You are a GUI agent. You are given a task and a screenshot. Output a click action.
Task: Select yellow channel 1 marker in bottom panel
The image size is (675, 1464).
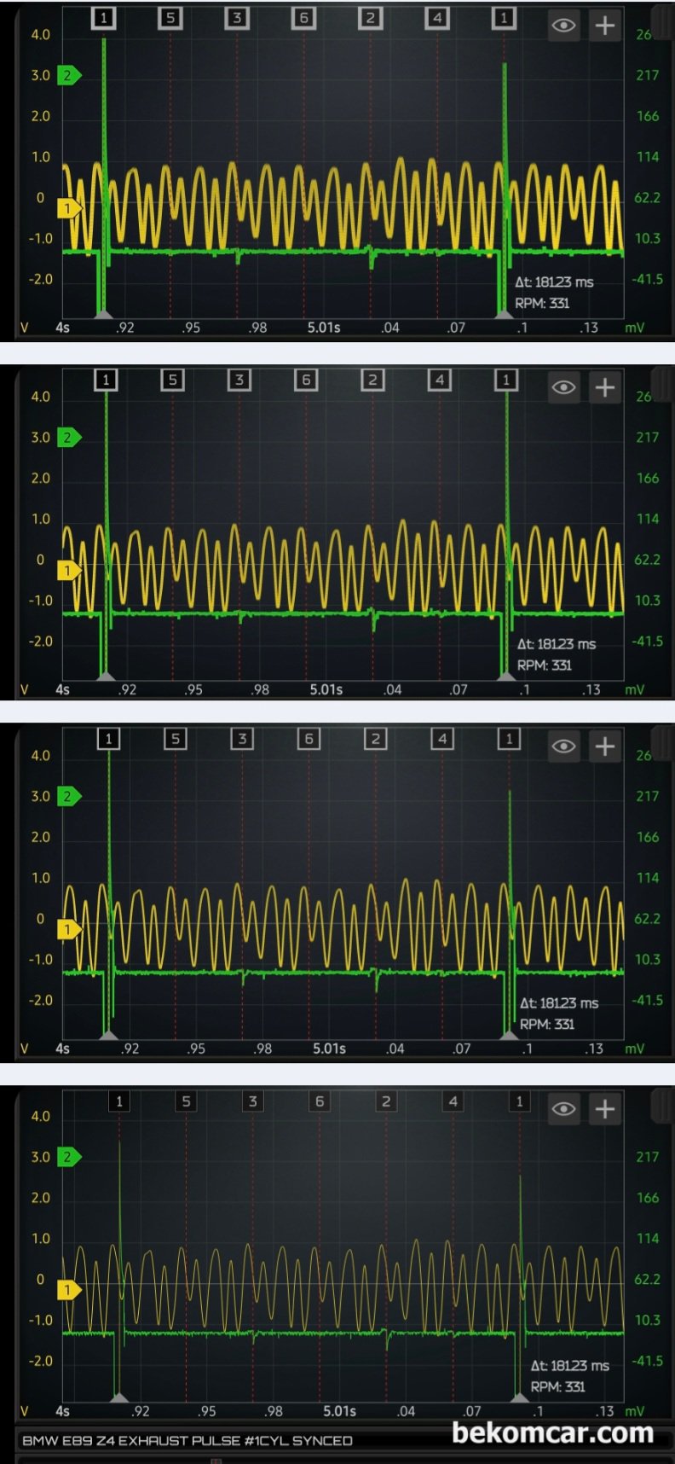[68, 1289]
